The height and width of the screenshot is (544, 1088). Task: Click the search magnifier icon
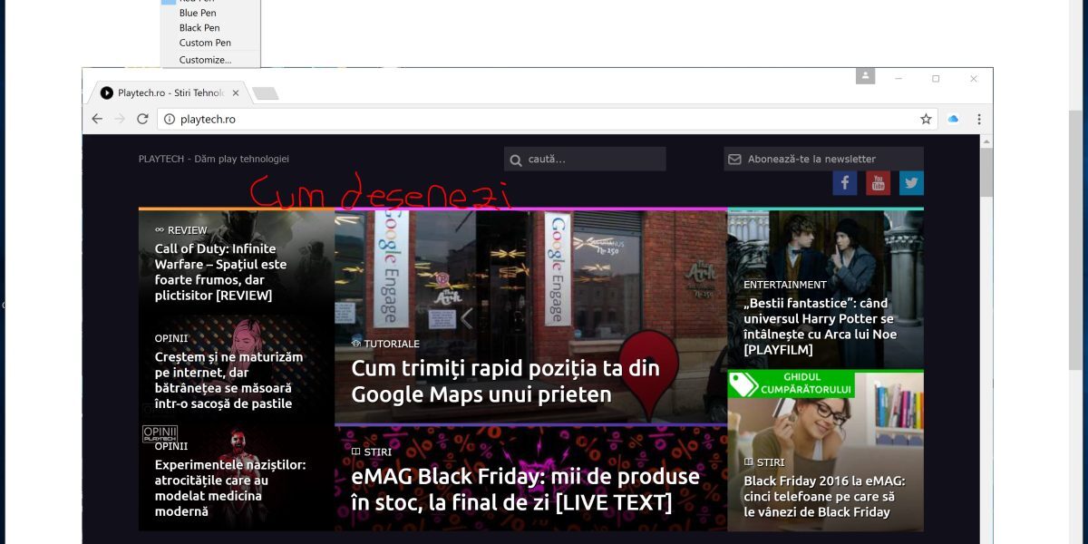(516, 160)
